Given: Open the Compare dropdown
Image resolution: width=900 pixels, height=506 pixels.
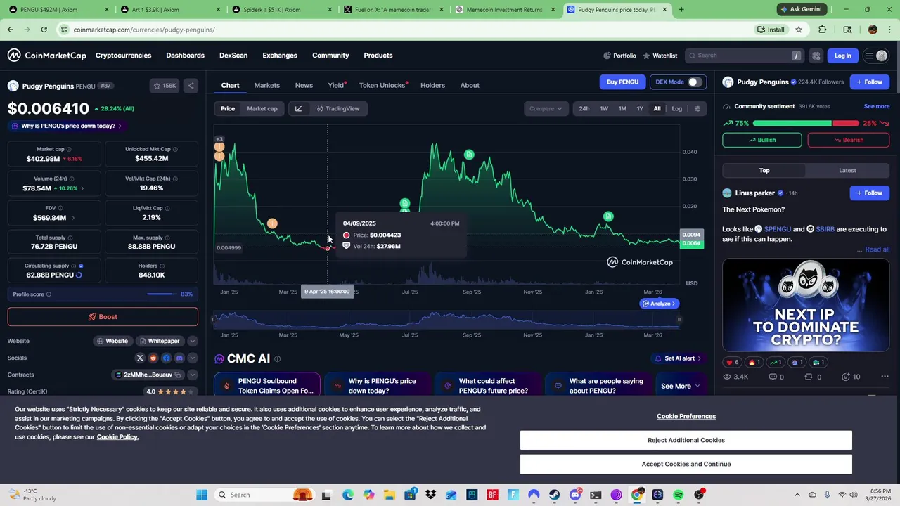Looking at the screenshot, I should 546,108.
